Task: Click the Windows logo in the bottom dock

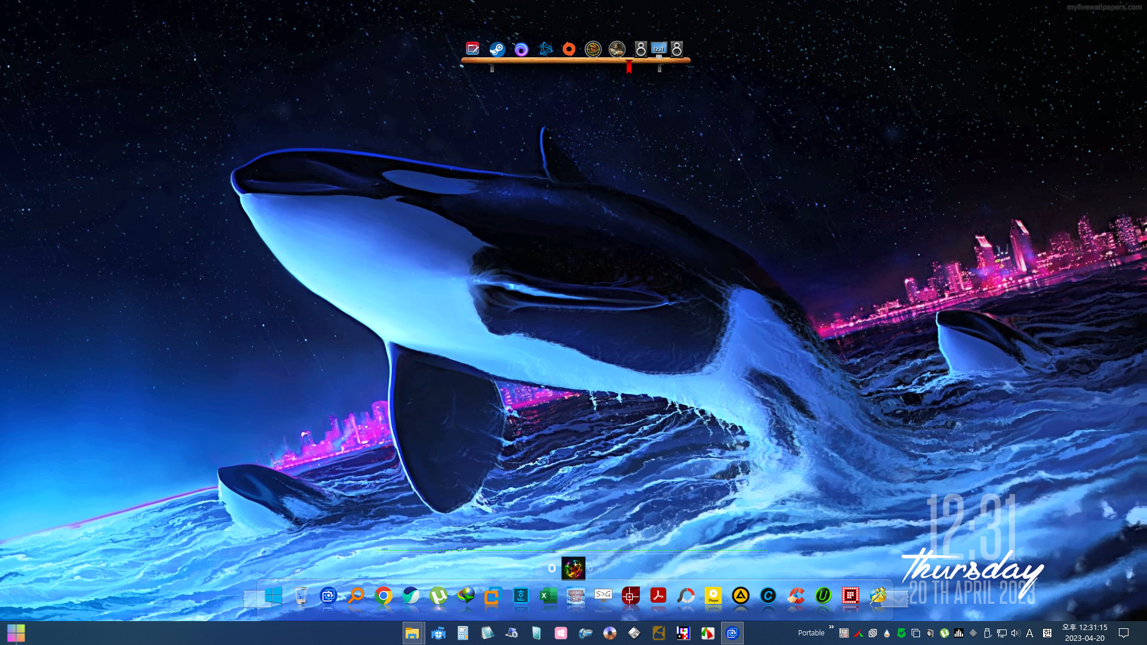Action: 273,595
